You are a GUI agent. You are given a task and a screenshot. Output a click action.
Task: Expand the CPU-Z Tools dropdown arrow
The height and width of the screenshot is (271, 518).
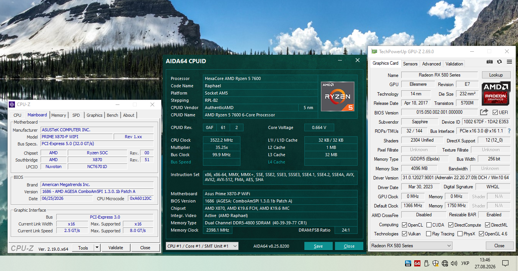coord(97,248)
